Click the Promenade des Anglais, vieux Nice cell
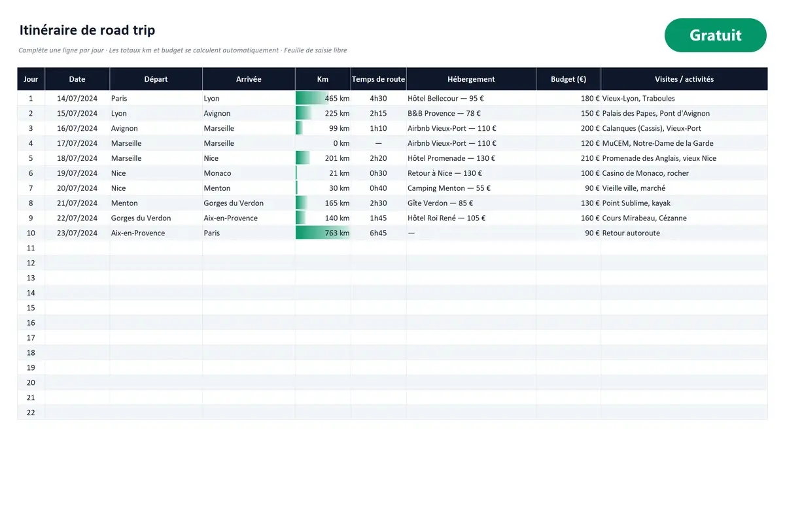 pos(684,158)
